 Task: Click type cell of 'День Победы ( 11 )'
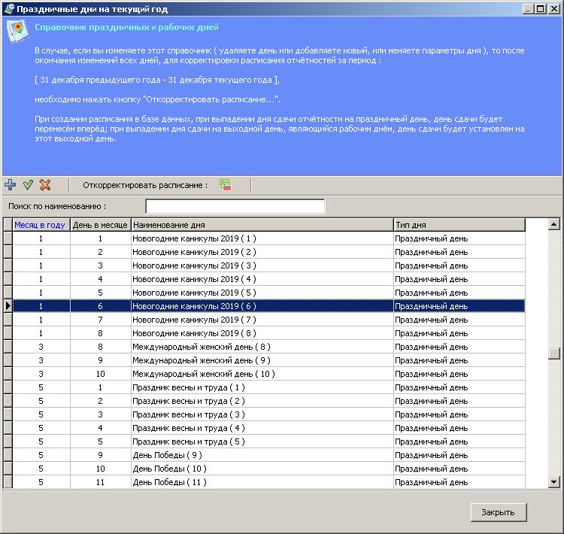459,482
